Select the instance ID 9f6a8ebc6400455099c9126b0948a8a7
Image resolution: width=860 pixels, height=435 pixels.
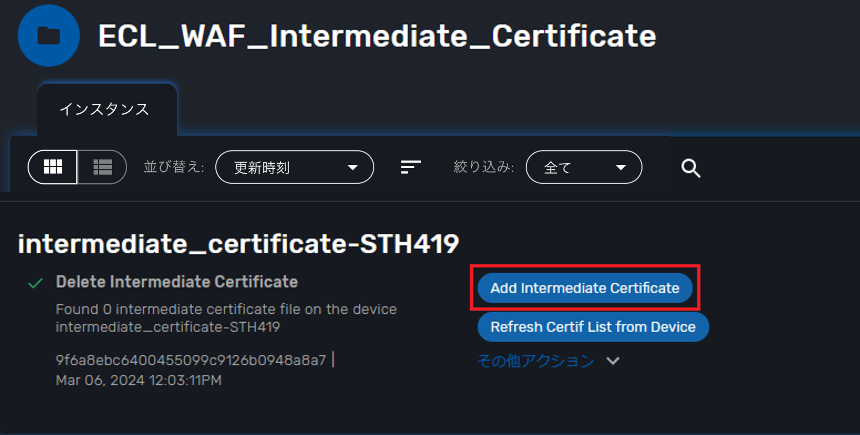pos(190,360)
